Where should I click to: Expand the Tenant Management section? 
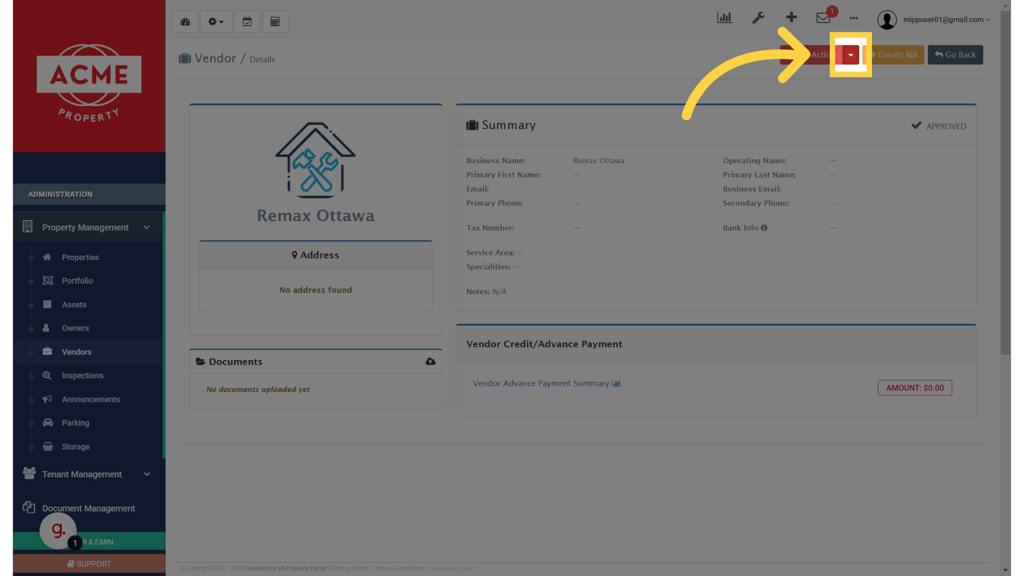pos(88,474)
